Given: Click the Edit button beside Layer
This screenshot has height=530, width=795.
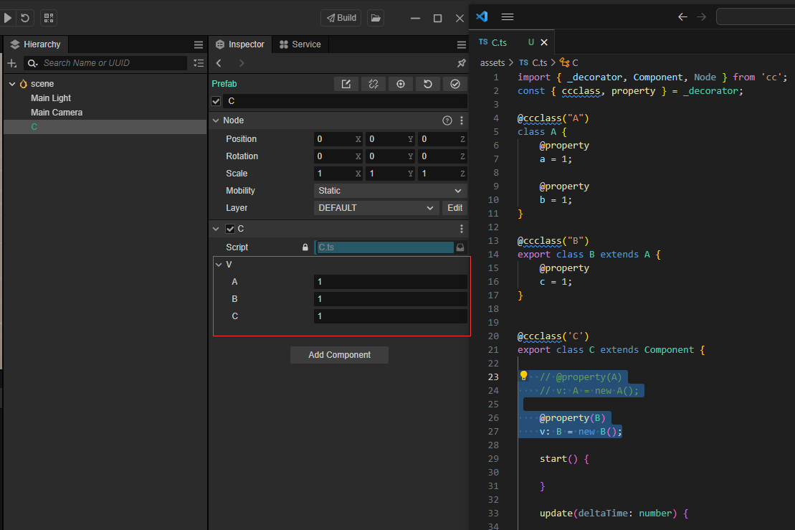Looking at the screenshot, I should point(454,207).
